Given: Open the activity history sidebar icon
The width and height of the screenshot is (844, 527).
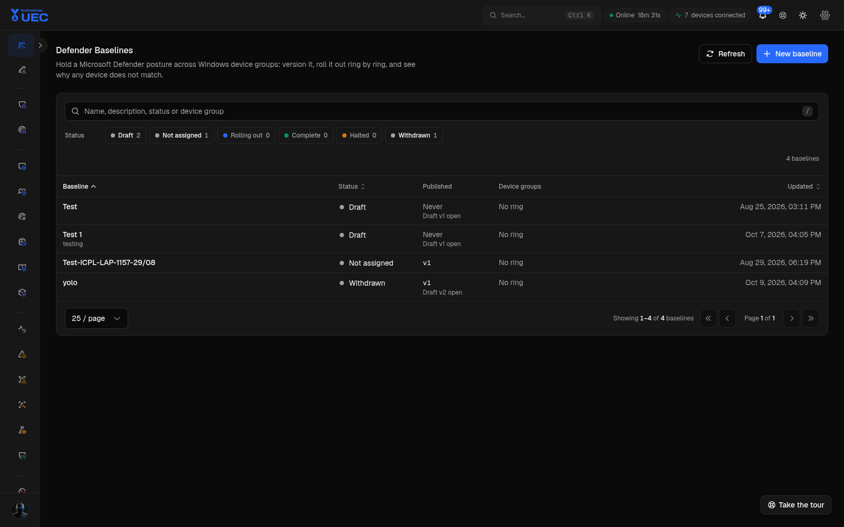Looking at the screenshot, I should click(22, 329).
